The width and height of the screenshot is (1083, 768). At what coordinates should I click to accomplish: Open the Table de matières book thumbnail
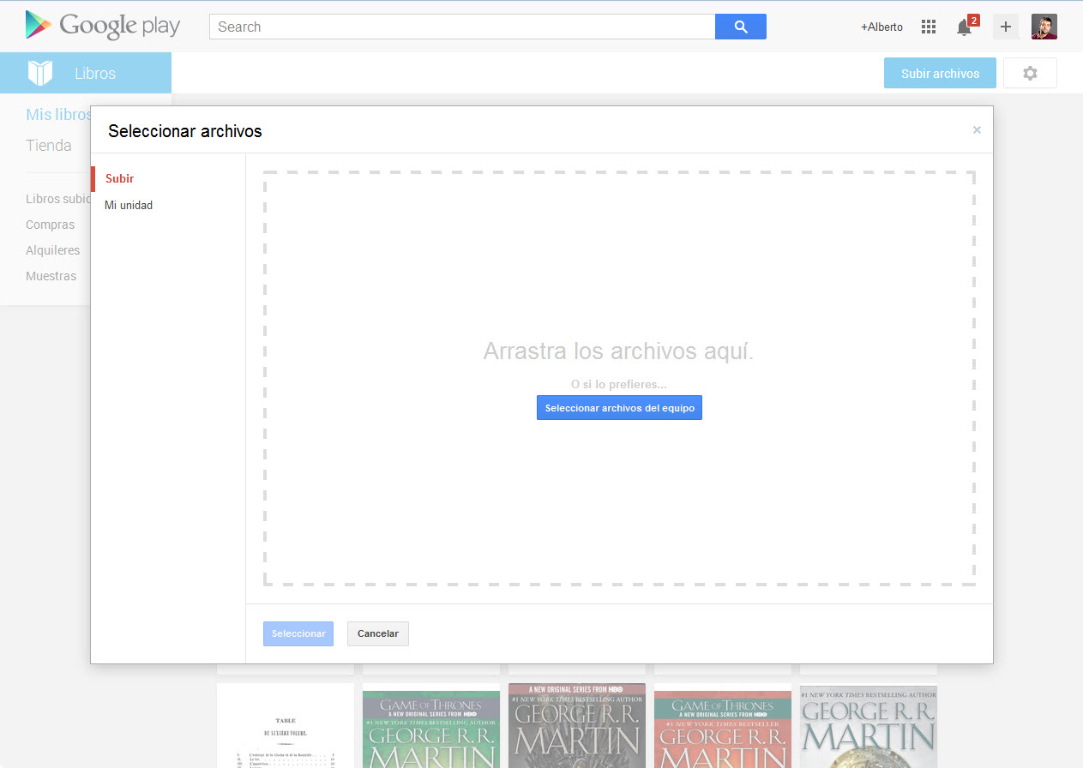(x=286, y=725)
